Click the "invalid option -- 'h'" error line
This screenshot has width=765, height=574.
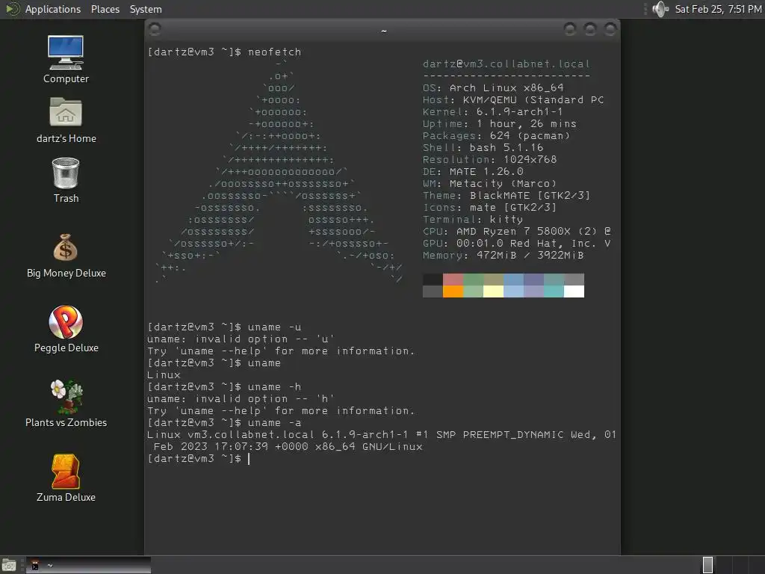pyautogui.click(x=241, y=399)
